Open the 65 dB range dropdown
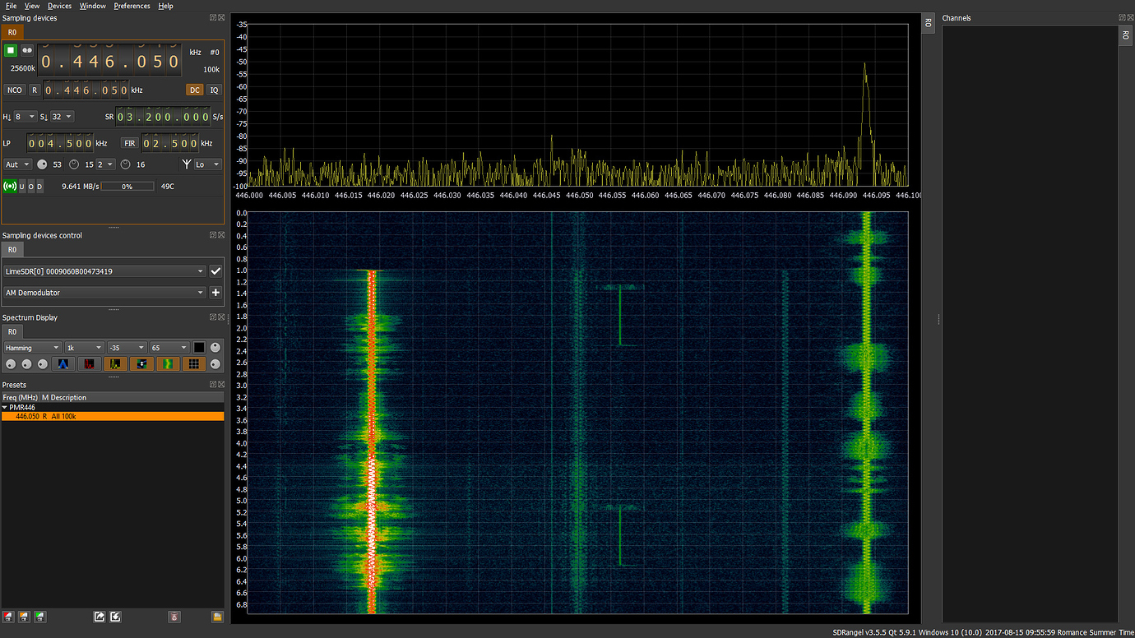This screenshot has height=638, width=1135. click(x=169, y=348)
